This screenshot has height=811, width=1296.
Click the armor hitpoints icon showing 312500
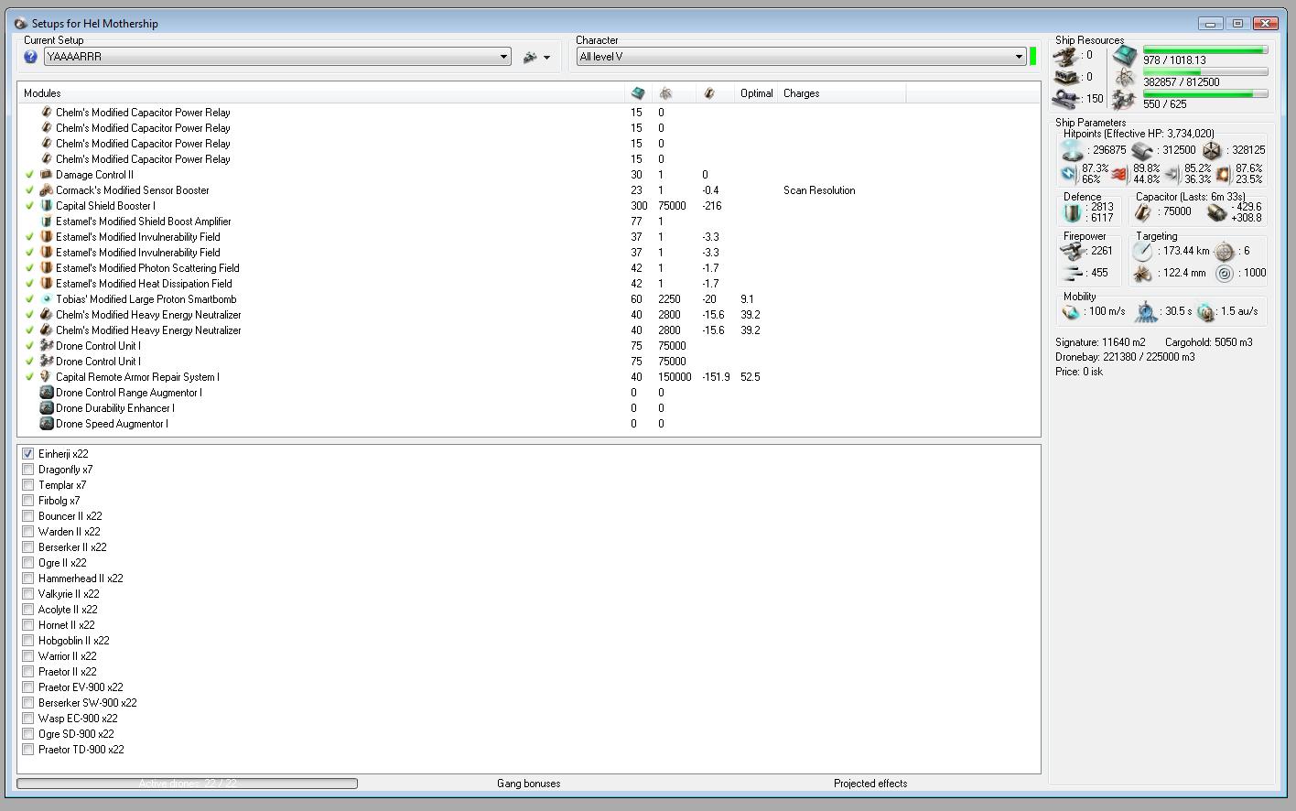pyautogui.click(x=1141, y=150)
